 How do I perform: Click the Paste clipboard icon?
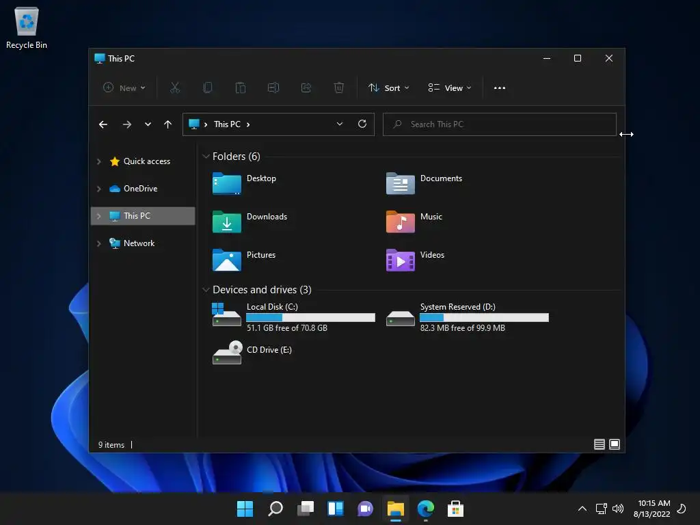point(241,88)
